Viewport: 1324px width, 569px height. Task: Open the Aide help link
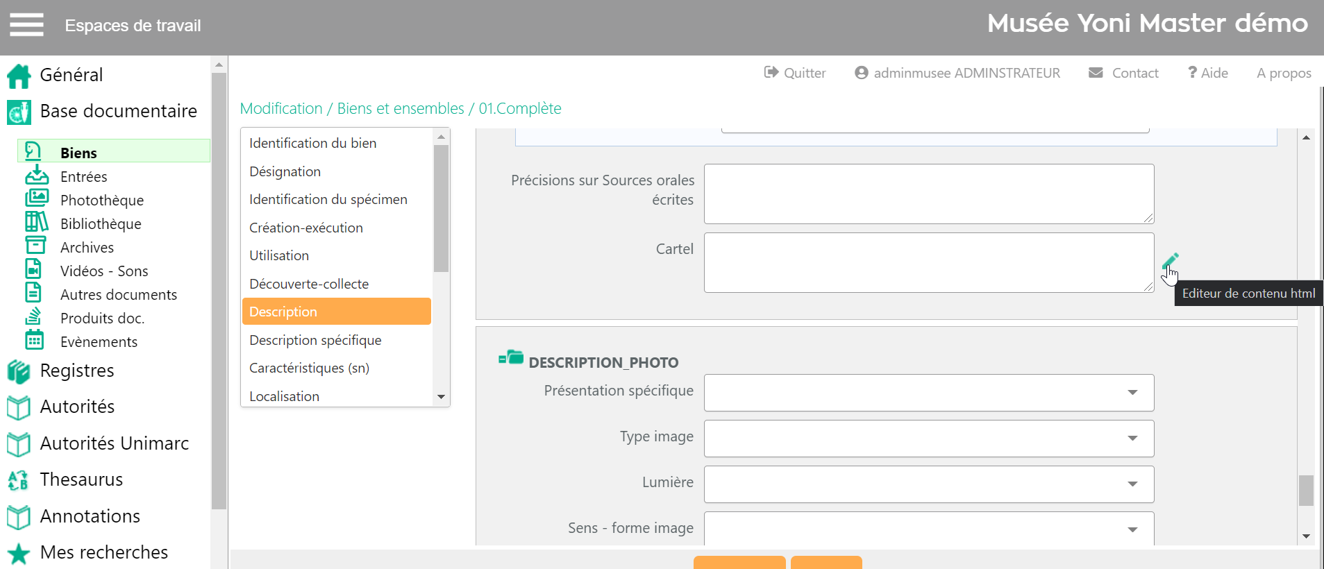pyautogui.click(x=1207, y=73)
